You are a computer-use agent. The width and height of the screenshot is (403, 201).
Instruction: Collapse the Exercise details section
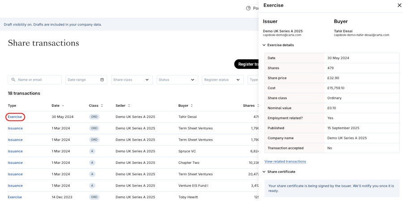264,45
